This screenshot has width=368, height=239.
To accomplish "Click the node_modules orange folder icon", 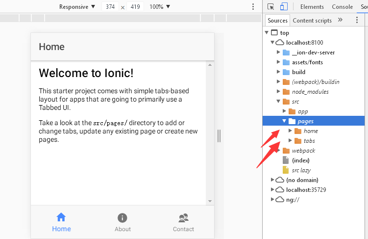I will (x=286, y=92).
